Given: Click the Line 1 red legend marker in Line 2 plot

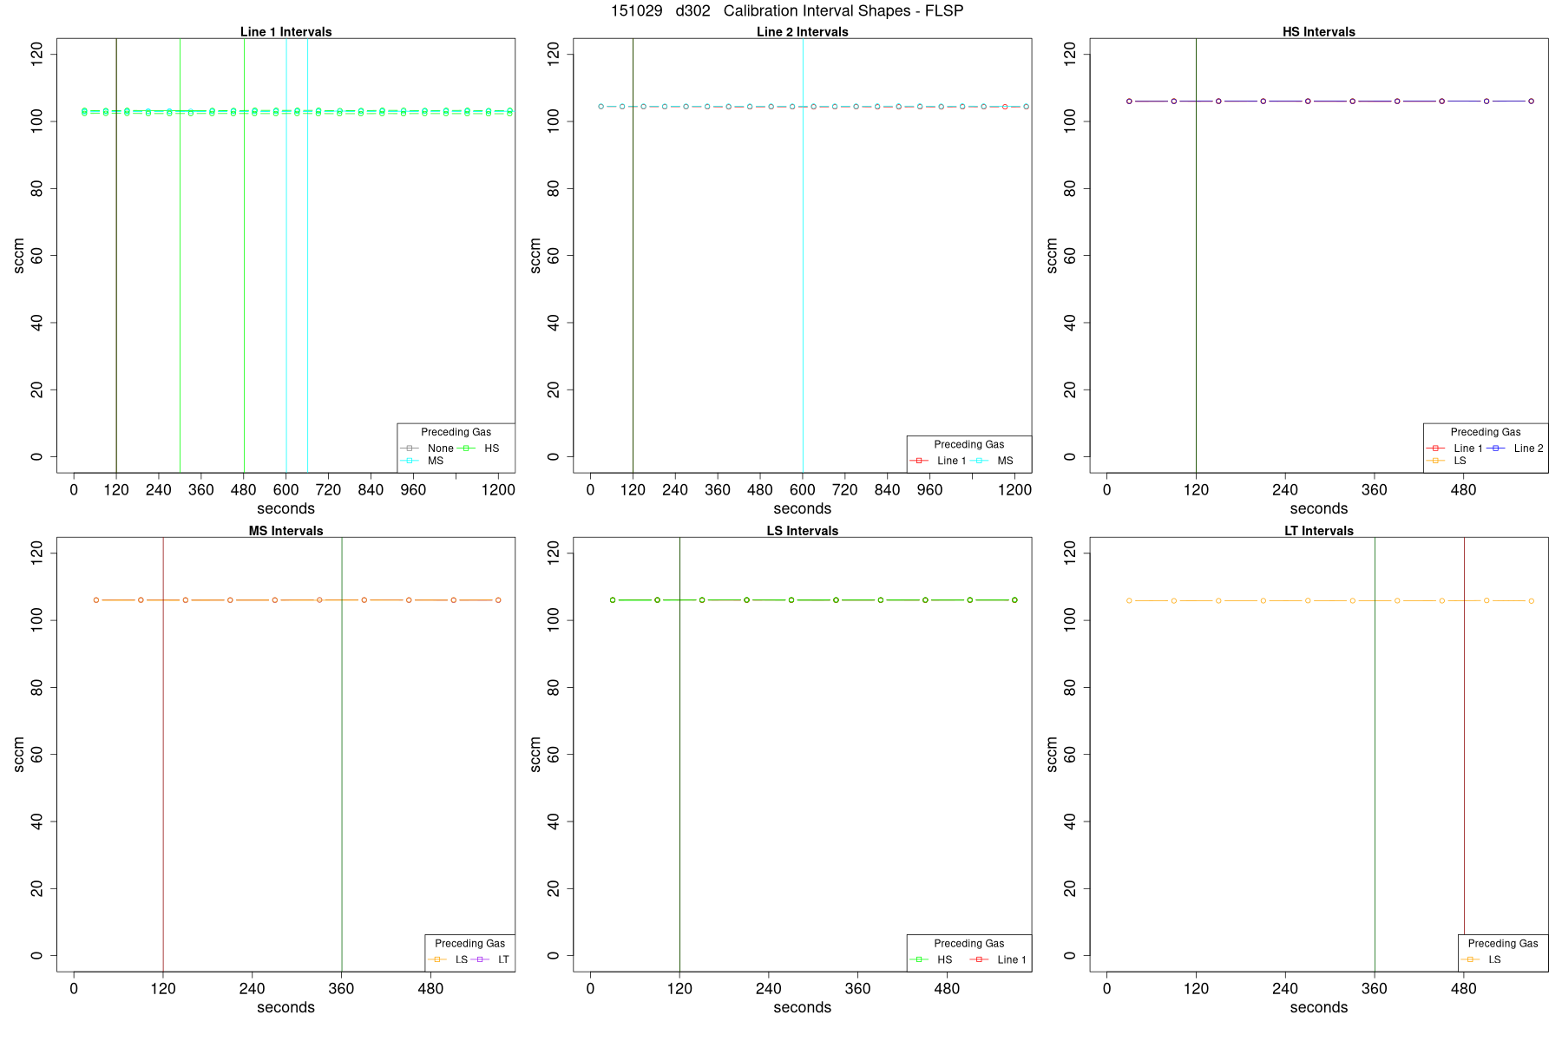Looking at the screenshot, I should click(x=919, y=461).
